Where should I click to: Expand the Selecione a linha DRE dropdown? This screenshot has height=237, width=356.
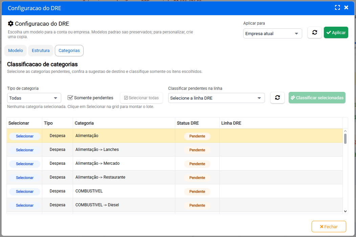tap(216, 98)
